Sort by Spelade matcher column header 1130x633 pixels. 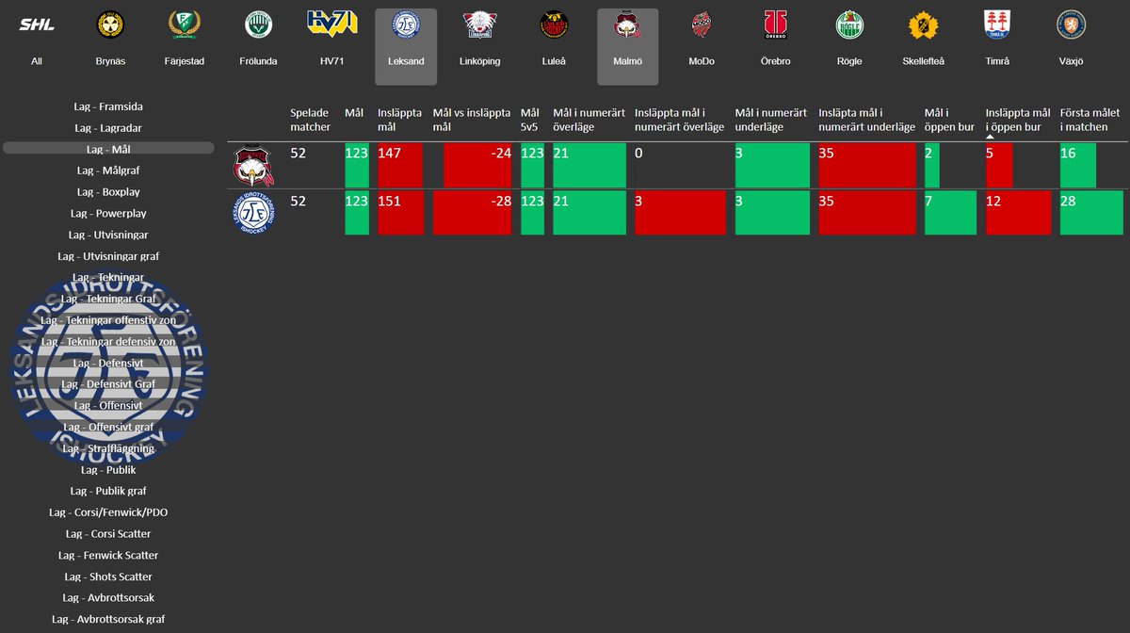[x=311, y=120]
